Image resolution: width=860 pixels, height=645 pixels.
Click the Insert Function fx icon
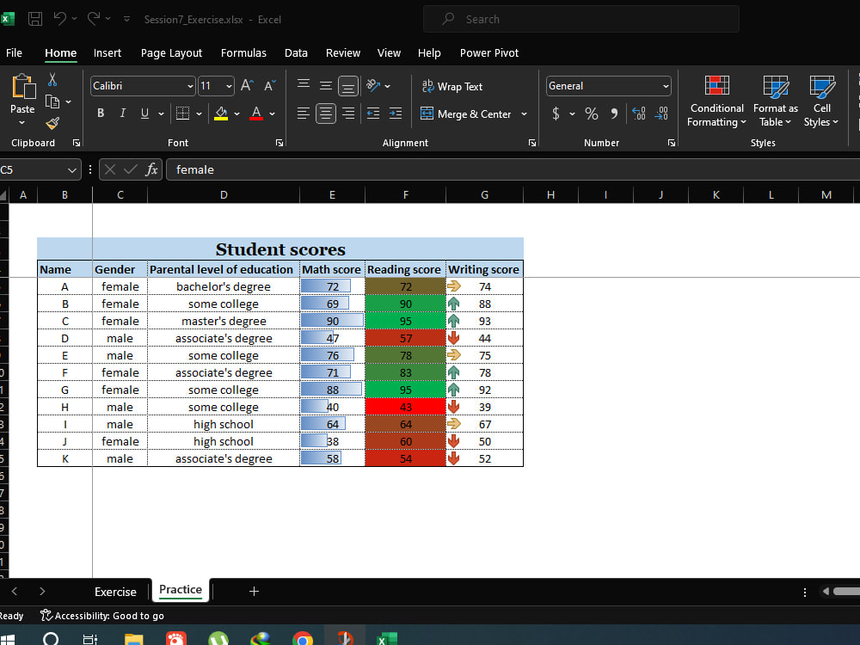pyautogui.click(x=151, y=169)
